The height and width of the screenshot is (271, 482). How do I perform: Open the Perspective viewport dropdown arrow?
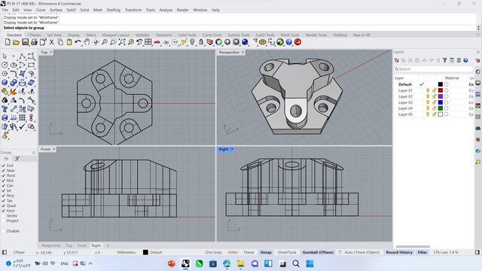tap(243, 53)
